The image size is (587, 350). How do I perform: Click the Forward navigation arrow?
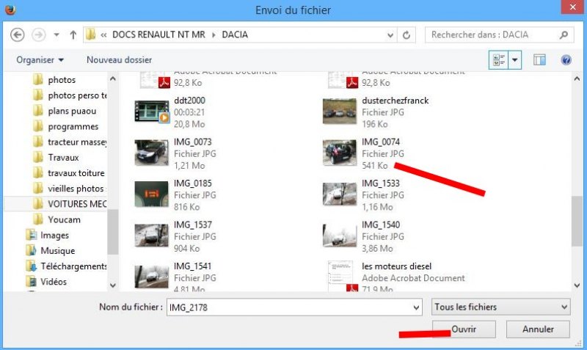click(x=39, y=34)
